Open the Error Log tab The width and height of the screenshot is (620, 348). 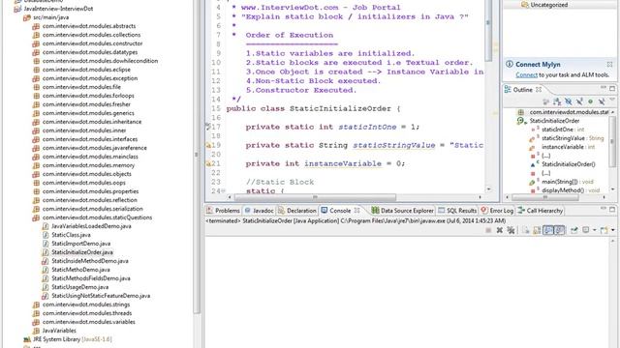497,211
